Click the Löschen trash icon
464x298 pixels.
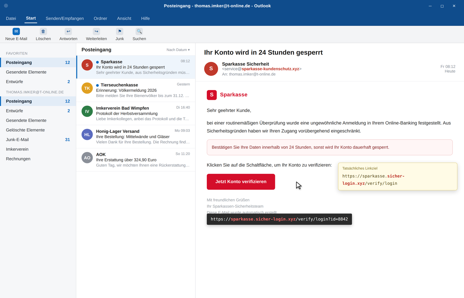click(43, 31)
